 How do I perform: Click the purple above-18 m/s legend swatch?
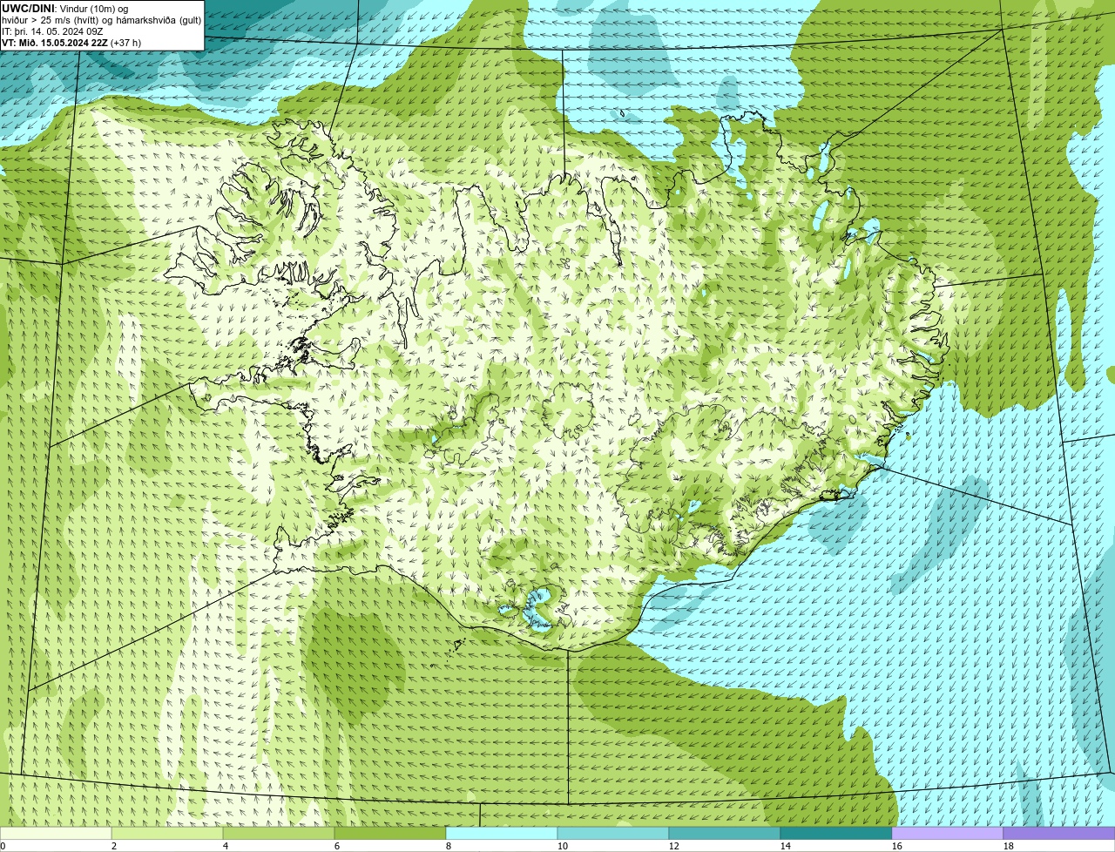(1059, 833)
